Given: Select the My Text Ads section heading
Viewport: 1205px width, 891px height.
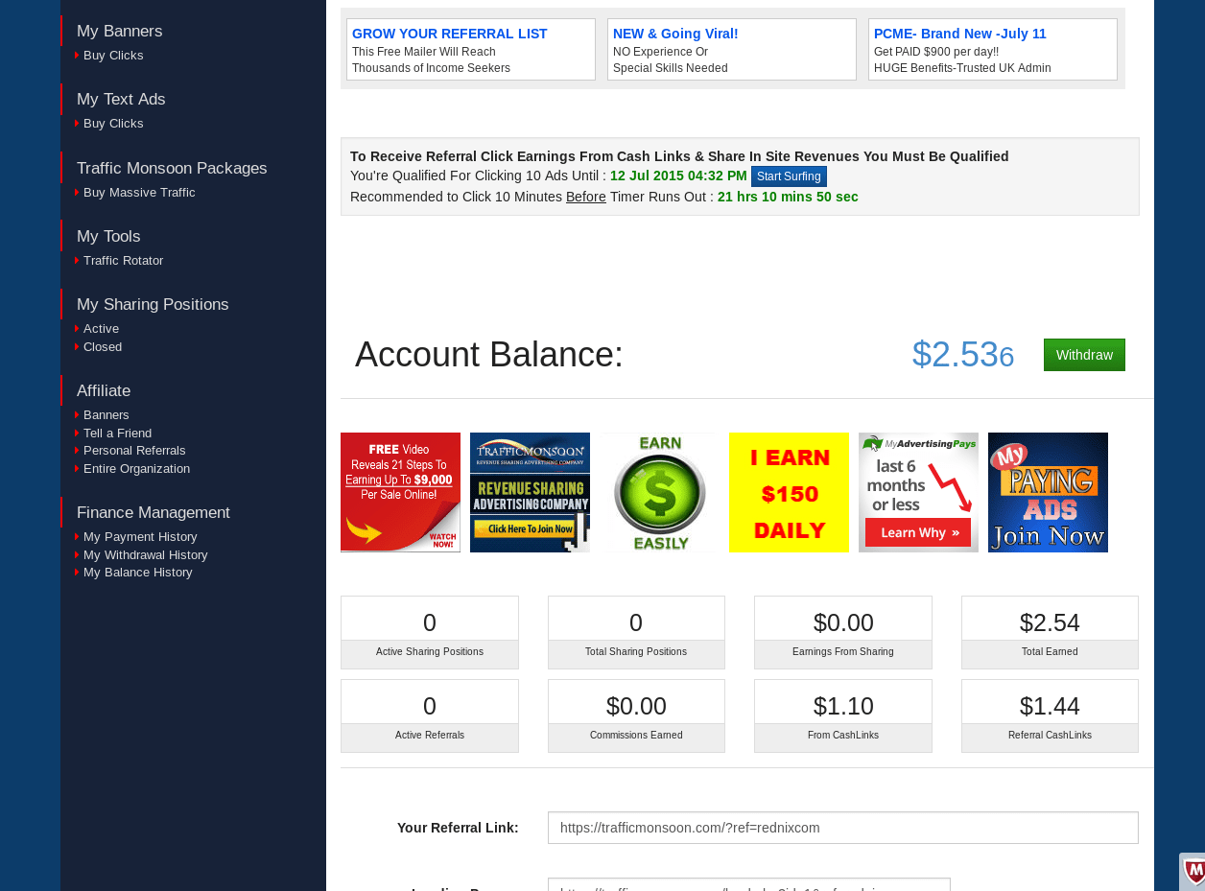Looking at the screenshot, I should [121, 99].
